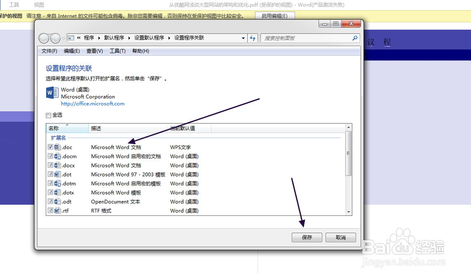Click the .docx file type icon

pos(57,165)
